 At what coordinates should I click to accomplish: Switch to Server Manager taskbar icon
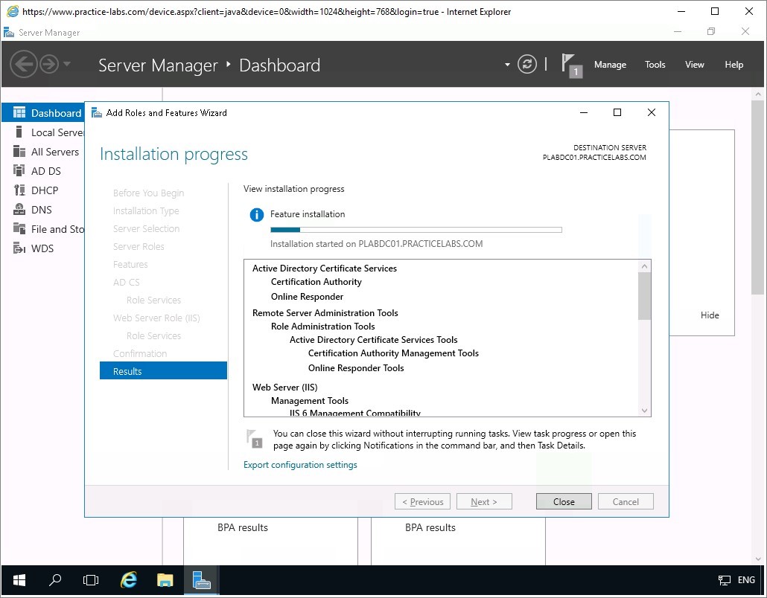[x=202, y=580]
